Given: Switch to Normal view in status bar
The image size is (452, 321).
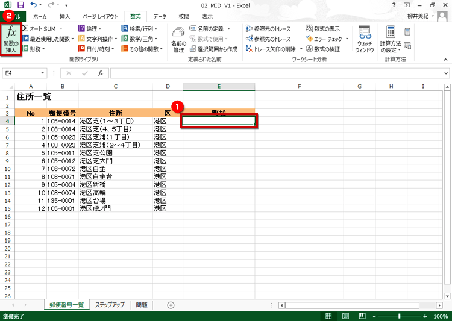Looking at the screenshot, I should click(328, 316).
